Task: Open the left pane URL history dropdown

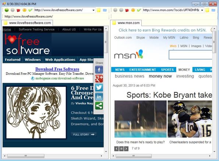Action: pos(93,10)
